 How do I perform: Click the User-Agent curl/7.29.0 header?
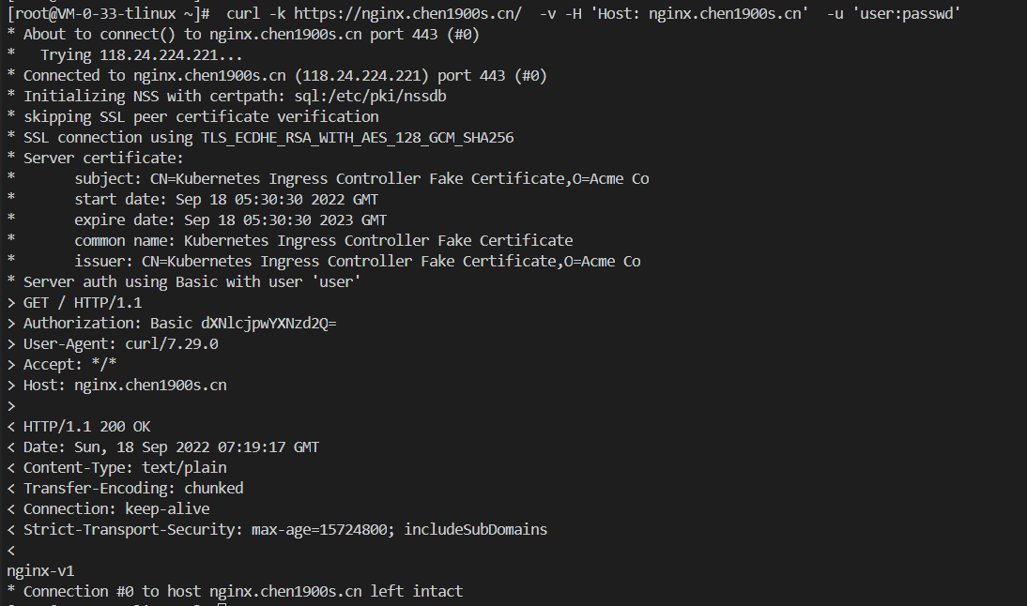[x=120, y=344]
